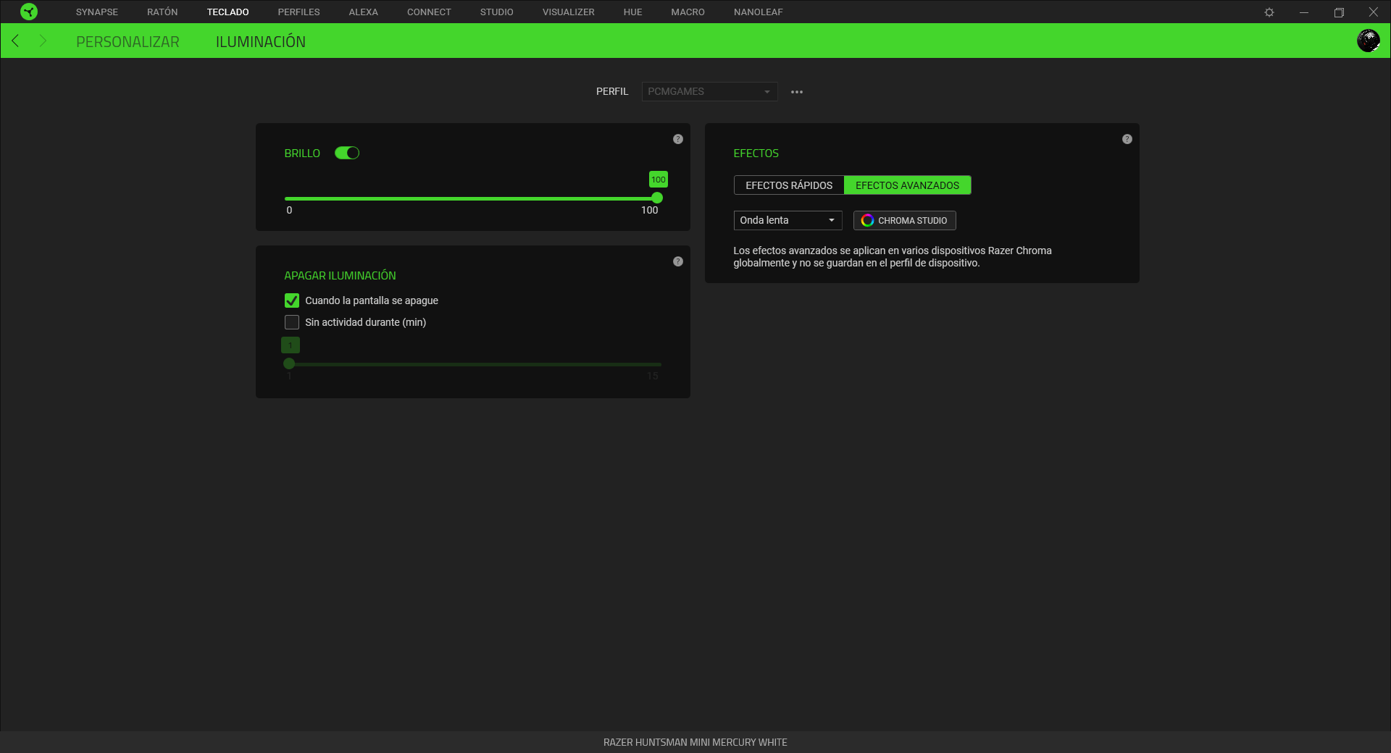Go forward with the right arrow
1391x753 pixels.
(x=43, y=41)
